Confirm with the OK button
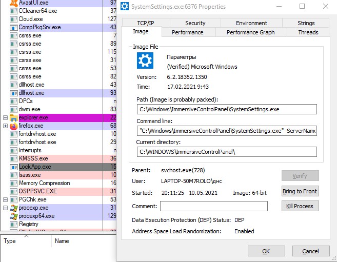 coord(266,251)
